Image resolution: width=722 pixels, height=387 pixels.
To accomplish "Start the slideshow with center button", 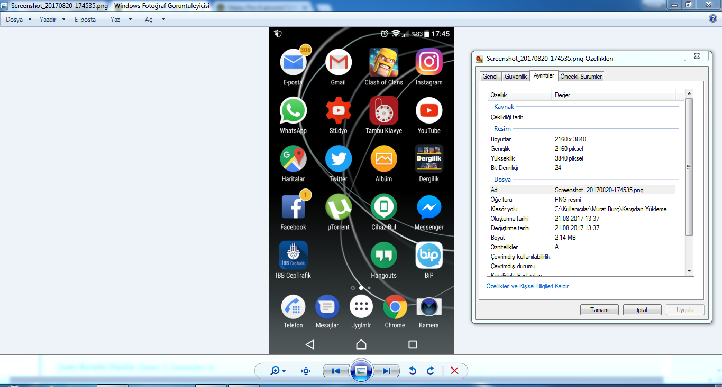I will point(361,371).
